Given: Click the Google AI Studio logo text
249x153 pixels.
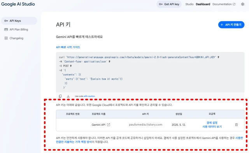Looking at the screenshot, I should coord(18,4).
